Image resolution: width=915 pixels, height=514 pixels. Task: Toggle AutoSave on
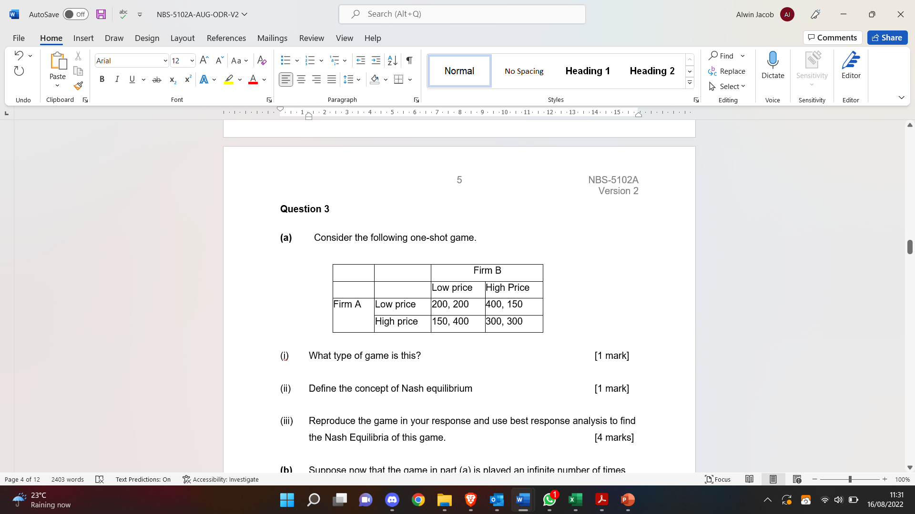(x=75, y=14)
